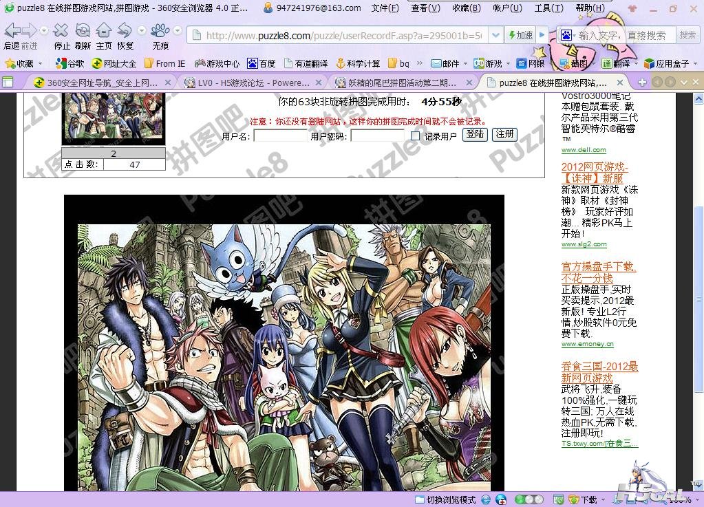Tick the 记录用户 remember user checkbox

point(415,136)
